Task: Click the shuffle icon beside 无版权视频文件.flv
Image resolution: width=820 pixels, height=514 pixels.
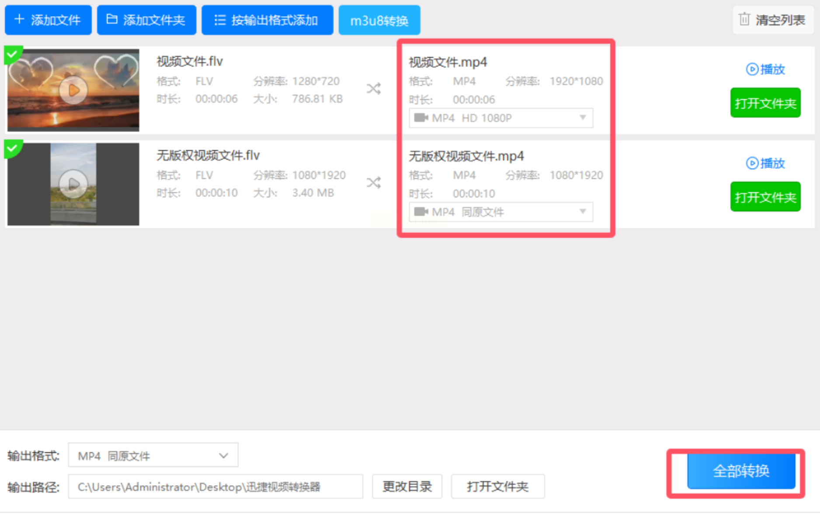Action: click(x=374, y=182)
